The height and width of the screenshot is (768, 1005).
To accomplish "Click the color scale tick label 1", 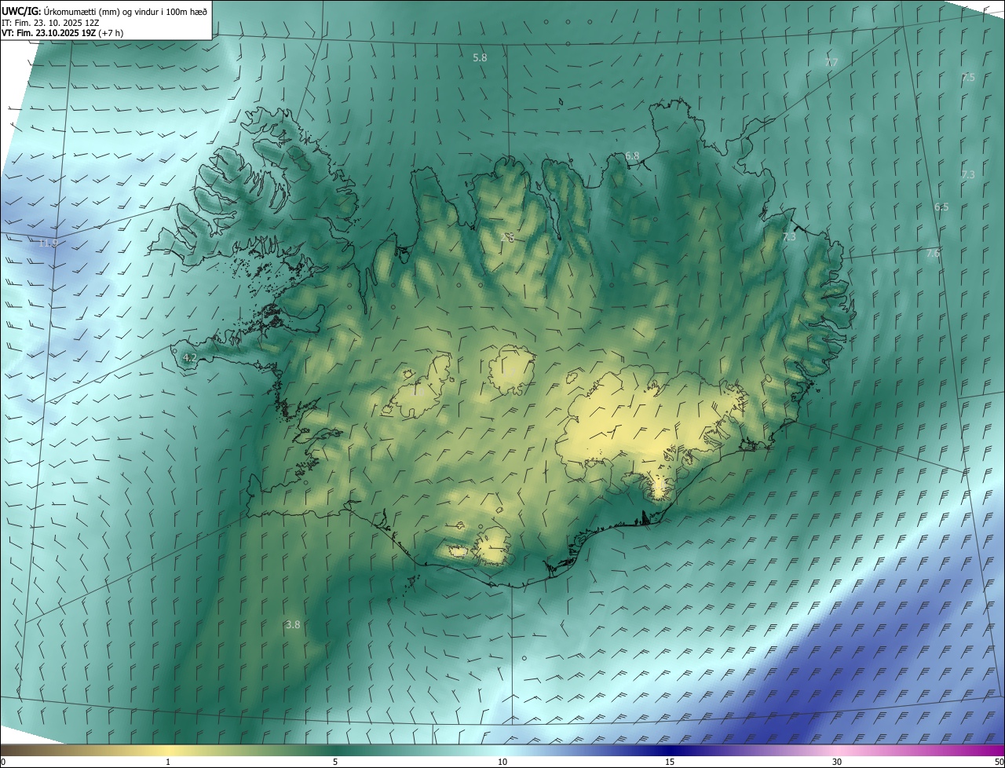I will [168, 762].
